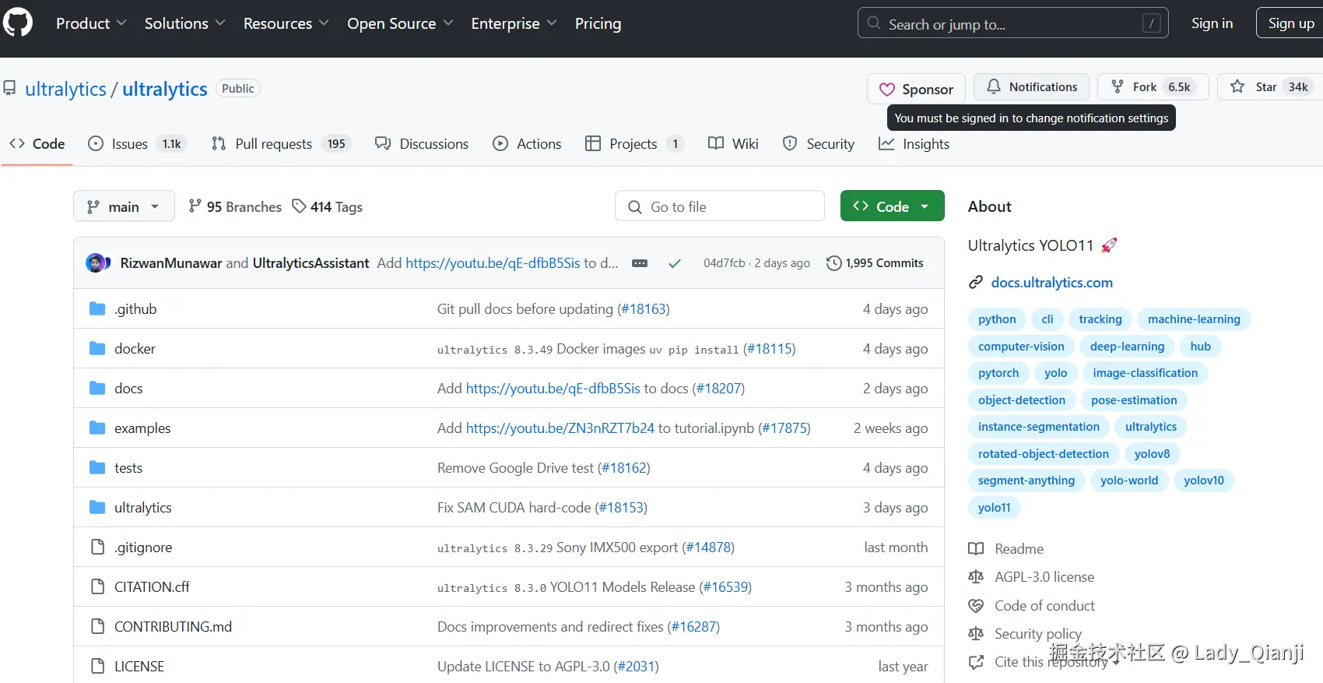The image size is (1323, 683).
Task: Click the repository icon beside ultralytics title
Action: [x=9, y=89]
